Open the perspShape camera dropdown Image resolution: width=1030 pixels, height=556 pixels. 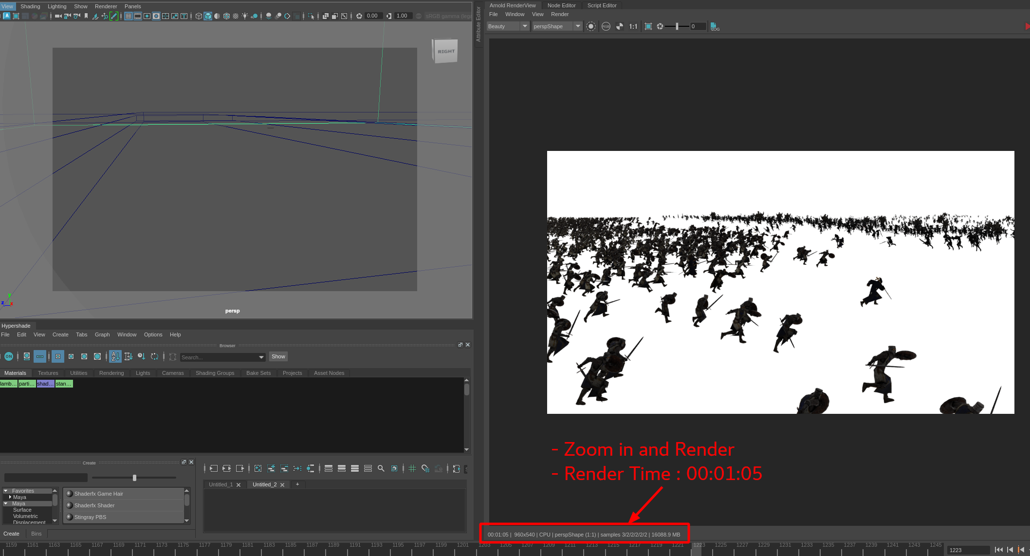[x=577, y=26]
